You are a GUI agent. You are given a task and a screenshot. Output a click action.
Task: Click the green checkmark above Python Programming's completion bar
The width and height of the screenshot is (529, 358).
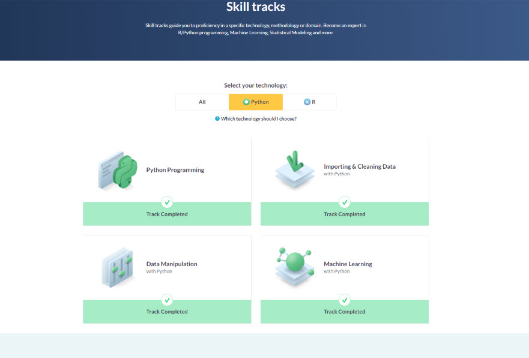pos(167,202)
